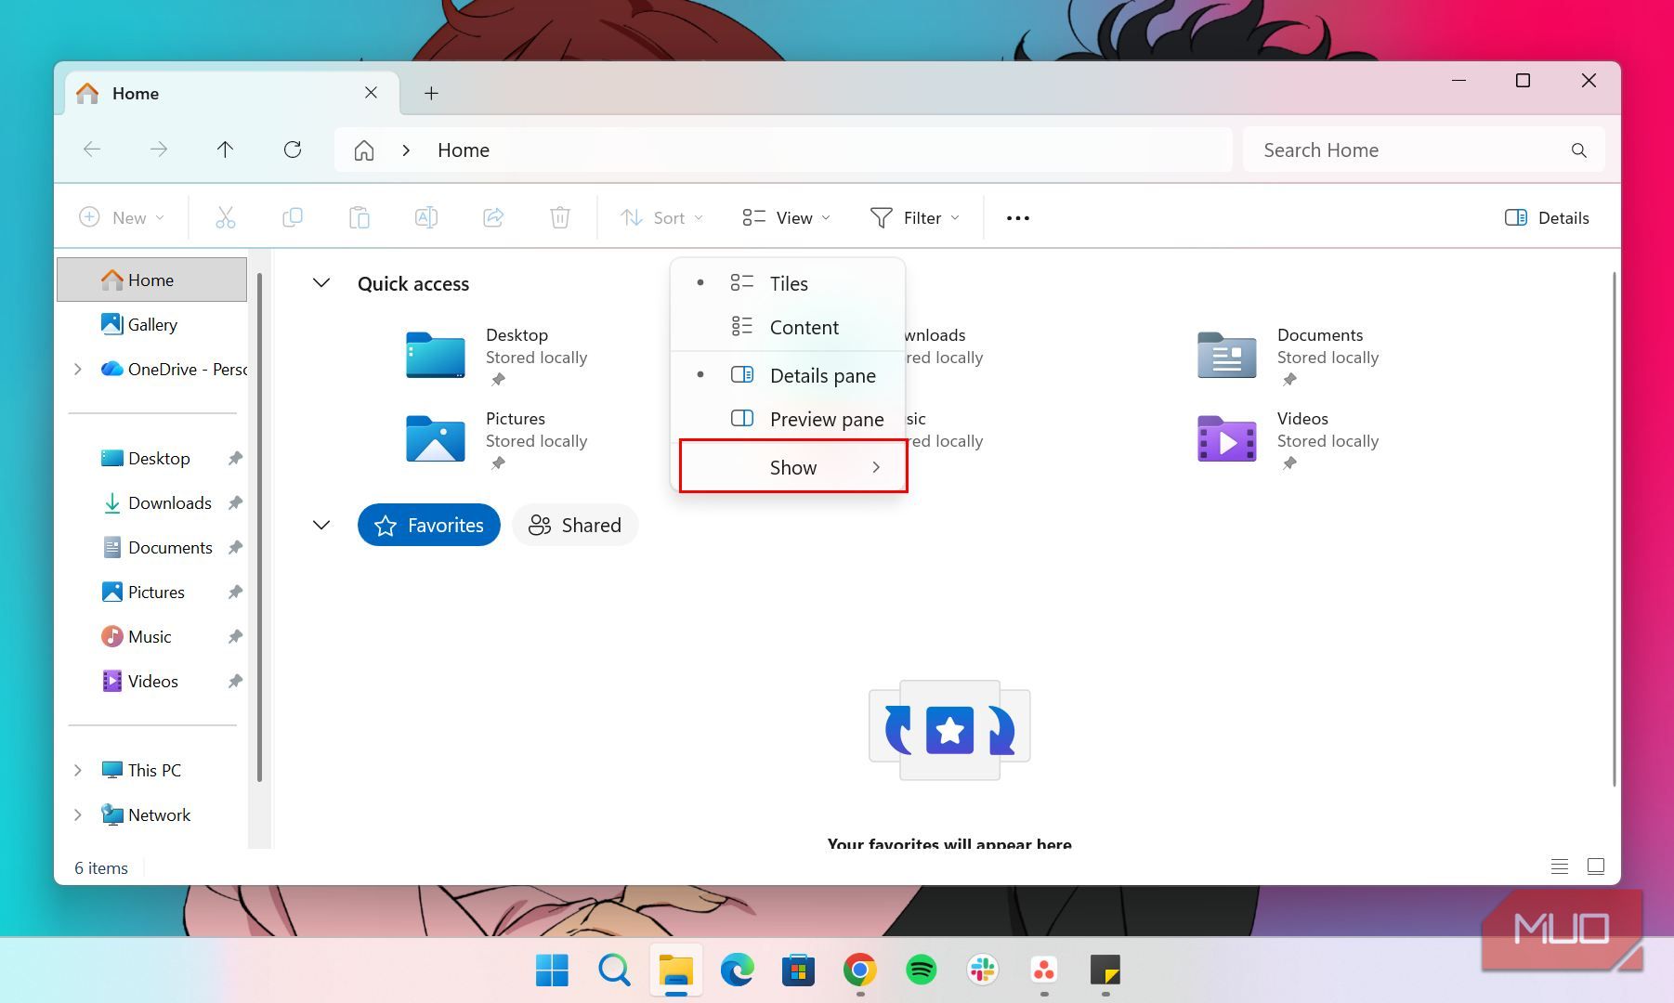This screenshot has height=1003, width=1674.
Task: Open the Videos folder in Quick access
Action: click(1289, 440)
